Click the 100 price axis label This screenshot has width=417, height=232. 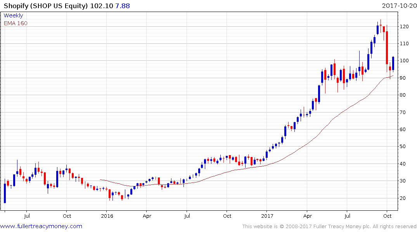pos(404,61)
